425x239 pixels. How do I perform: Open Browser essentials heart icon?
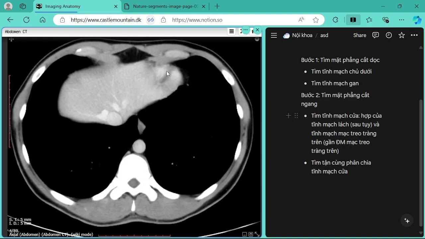[x=385, y=20]
